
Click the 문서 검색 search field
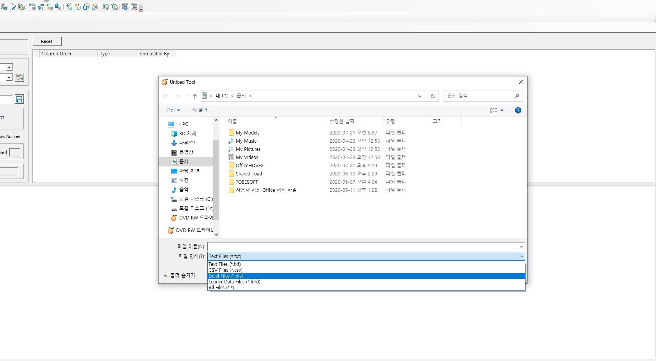point(478,96)
